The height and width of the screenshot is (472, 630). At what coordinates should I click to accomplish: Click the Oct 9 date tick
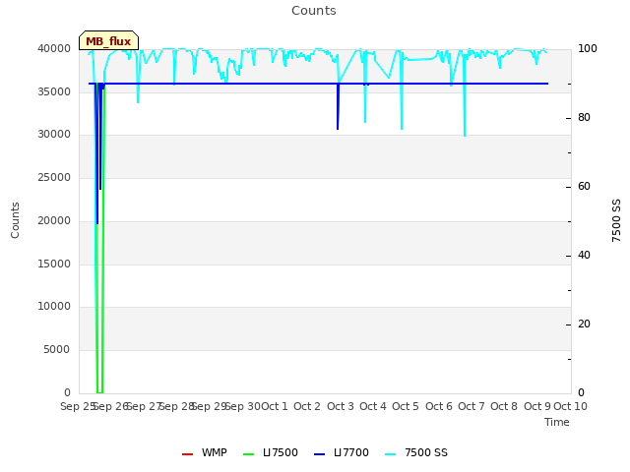537,406
